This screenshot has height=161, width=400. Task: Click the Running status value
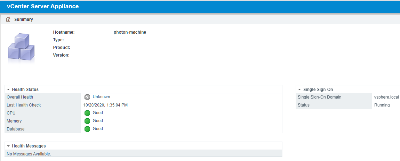point(382,105)
